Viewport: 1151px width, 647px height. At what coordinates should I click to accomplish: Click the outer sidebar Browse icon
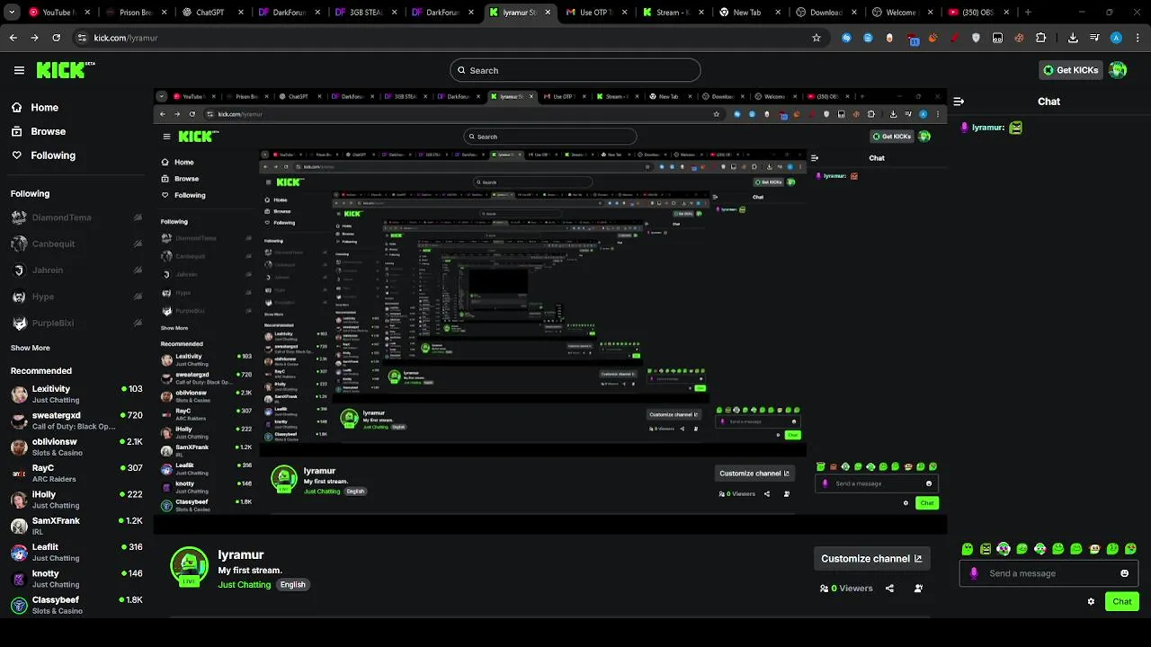click(x=16, y=131)
